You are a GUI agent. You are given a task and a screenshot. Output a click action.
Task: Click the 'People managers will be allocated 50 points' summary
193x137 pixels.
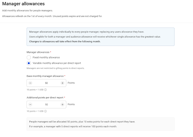point(82,122)
